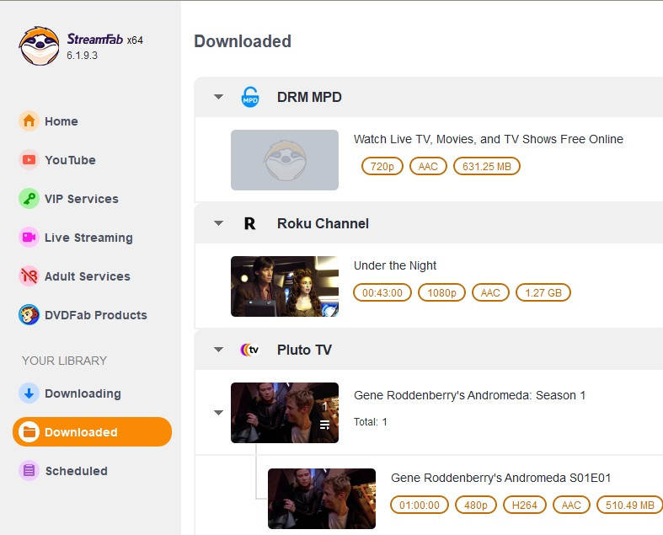Click the Andromeda Season 1 playlist thumbnail

(285, 413)
